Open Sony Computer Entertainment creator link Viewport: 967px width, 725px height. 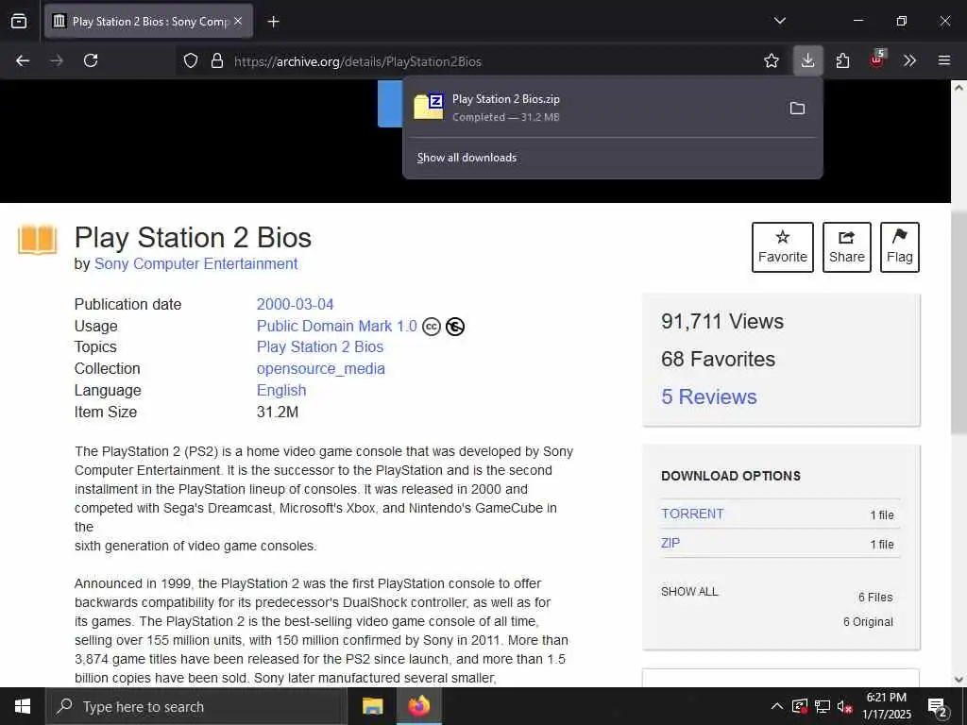pos(196,264)
